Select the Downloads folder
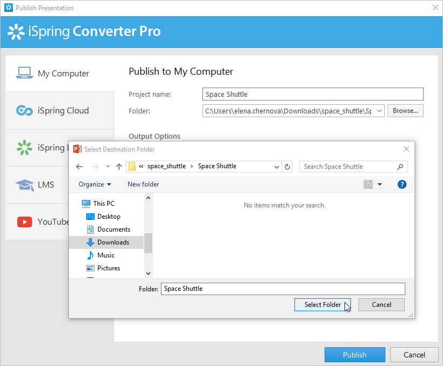 click(x=106, y=242)
